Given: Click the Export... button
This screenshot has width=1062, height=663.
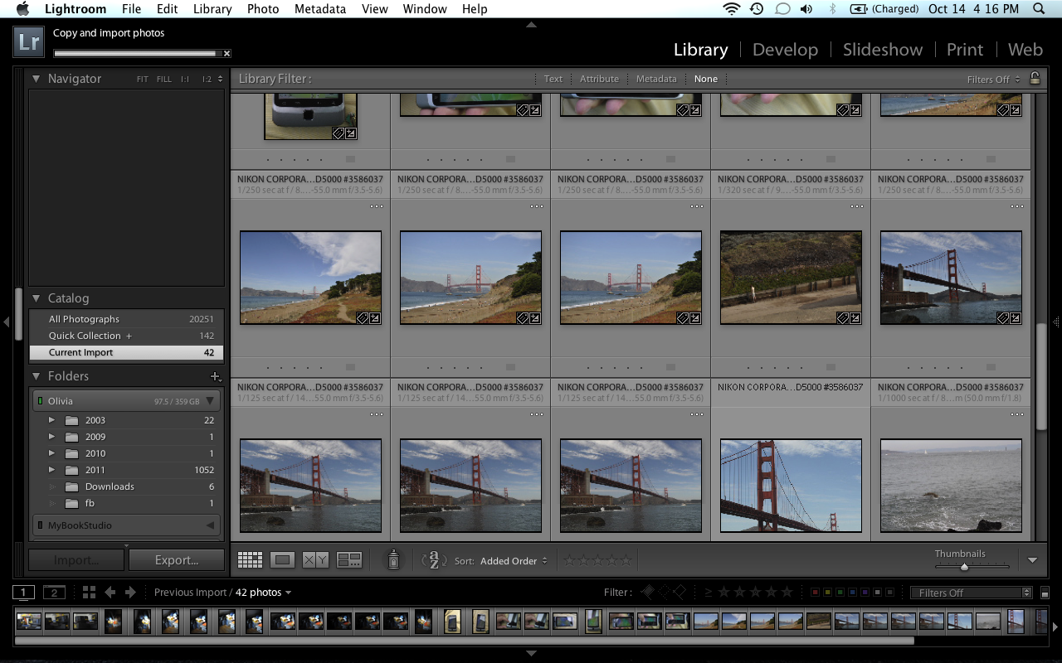Looking at the screenshot, I should tap(177, 560).
